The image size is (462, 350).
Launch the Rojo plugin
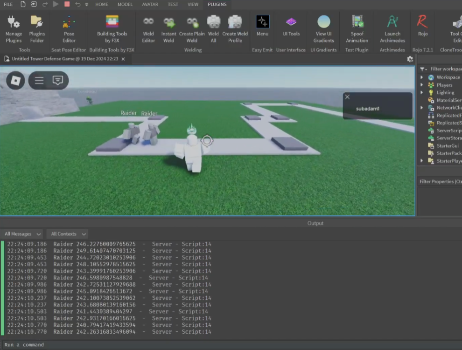422,26
